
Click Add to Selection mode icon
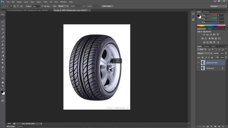(15, 6)
